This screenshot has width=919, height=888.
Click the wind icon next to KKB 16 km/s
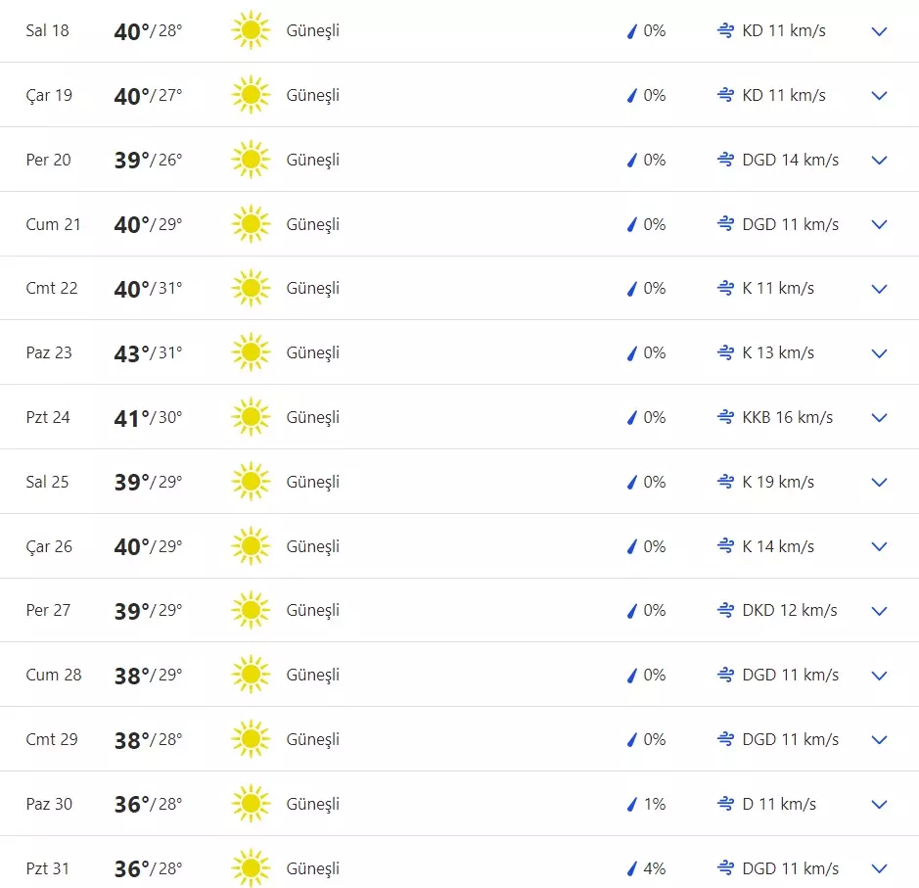pyautogui.click(x=725, y=417)
